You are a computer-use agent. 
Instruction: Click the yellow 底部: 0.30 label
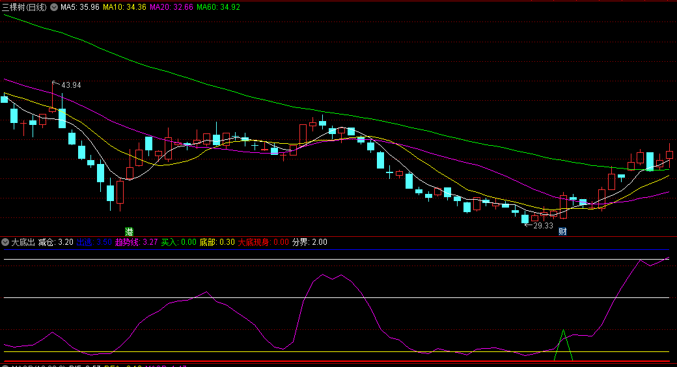217,242
